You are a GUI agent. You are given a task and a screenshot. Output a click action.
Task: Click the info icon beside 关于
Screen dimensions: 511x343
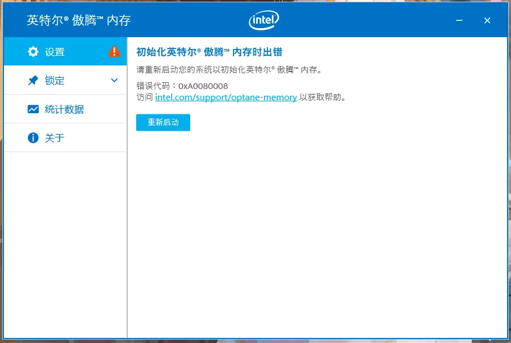pyautogui.click(x=33, y=138)
